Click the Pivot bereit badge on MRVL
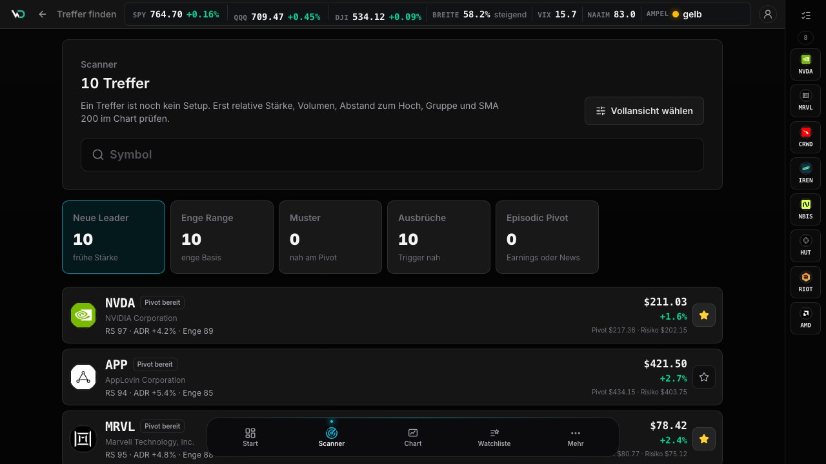The image size is (826, 464). click(163, 426)
